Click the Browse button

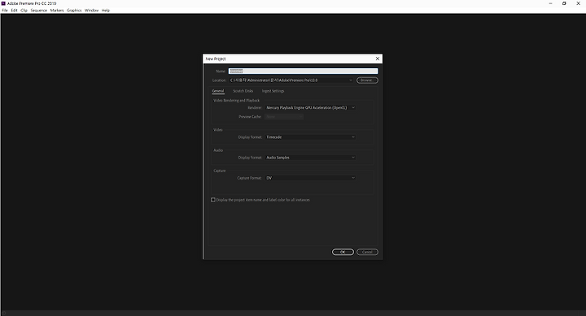coord(367,80)
